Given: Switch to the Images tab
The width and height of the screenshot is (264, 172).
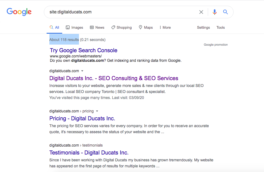Looking at the screenshot, I should click(74, 27).
